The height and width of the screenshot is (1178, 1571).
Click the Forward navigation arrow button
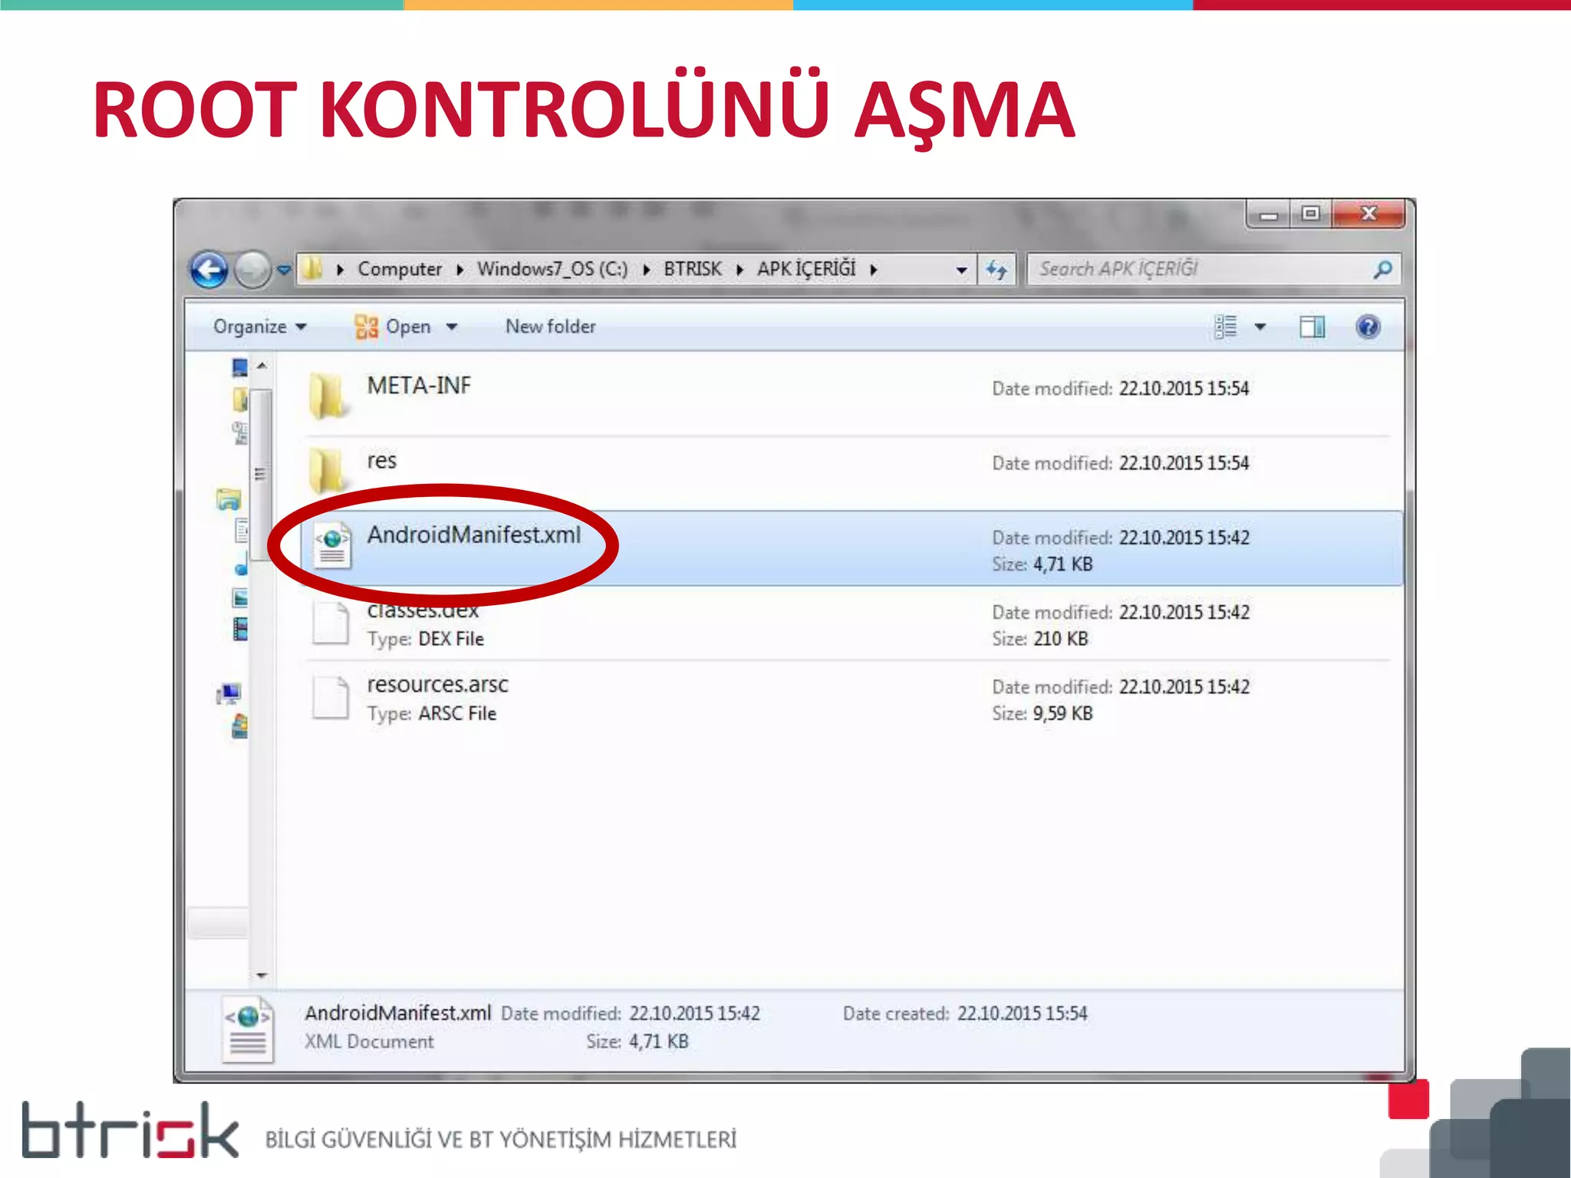pyautogui.click(x=252, y=269)
